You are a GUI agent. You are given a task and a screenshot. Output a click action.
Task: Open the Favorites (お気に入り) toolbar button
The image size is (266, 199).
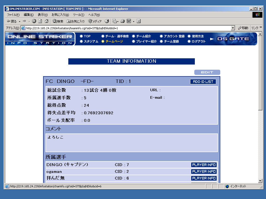pos(76,21)
